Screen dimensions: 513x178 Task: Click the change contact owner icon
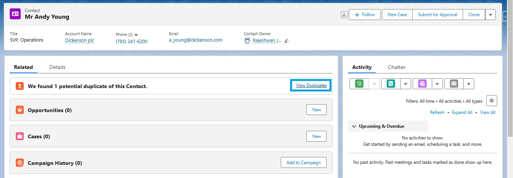[x=286, y=41]
